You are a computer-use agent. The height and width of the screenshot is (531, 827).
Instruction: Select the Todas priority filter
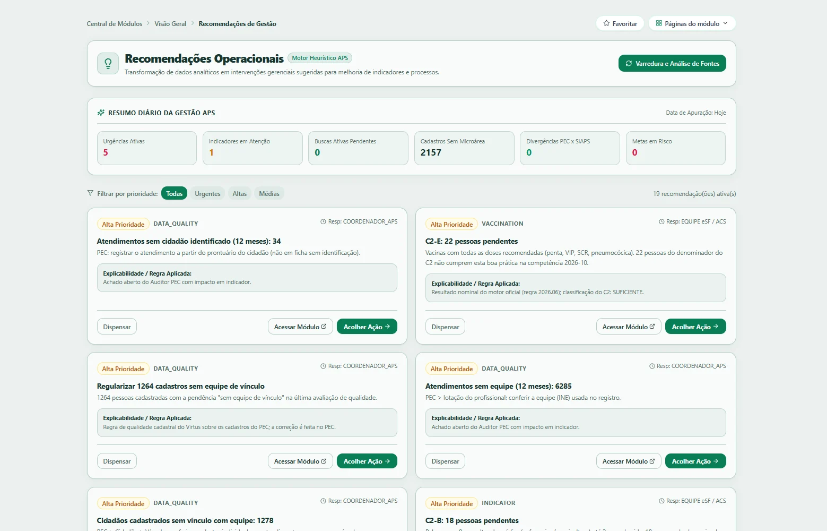pos(174,193)
